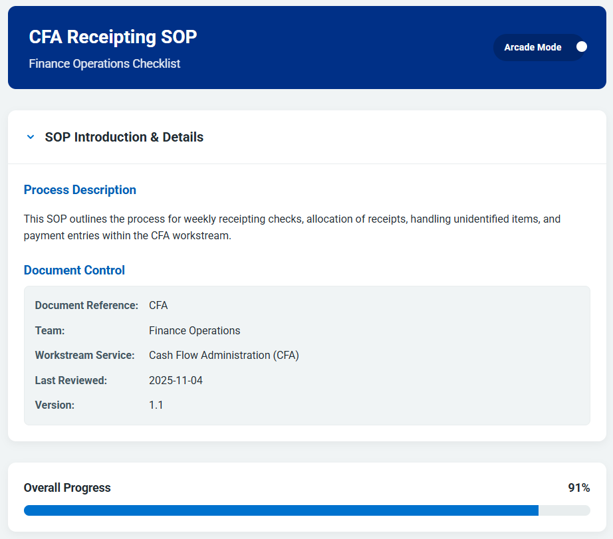
Task: Toggle the Arcade Mode switch
Action: [580, 47]
